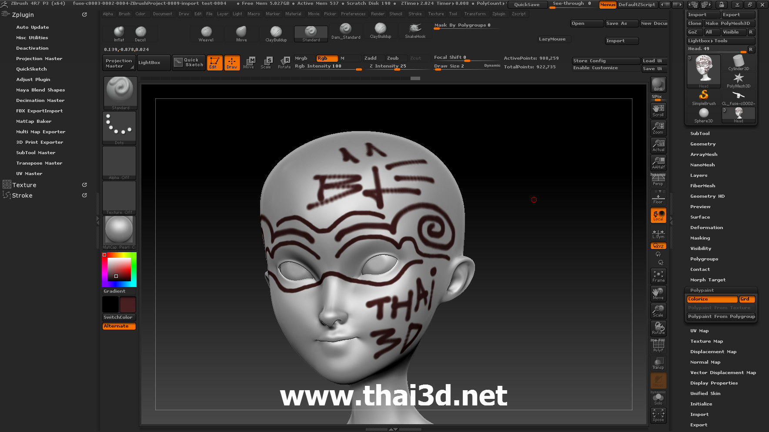The height and width of the screenshot is (432, 769).
Task: Expand the SubTool palette section
Action: 700,134
